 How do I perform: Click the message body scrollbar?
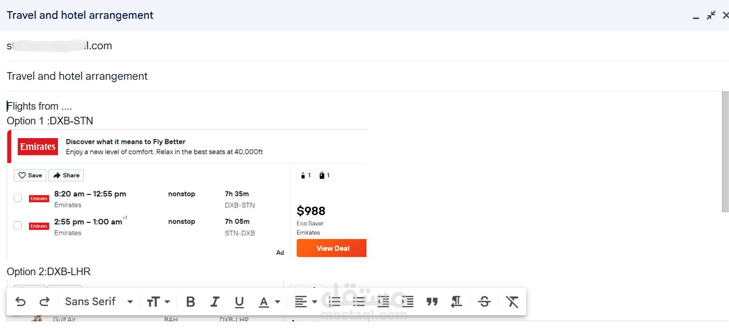tap(725, 152)
